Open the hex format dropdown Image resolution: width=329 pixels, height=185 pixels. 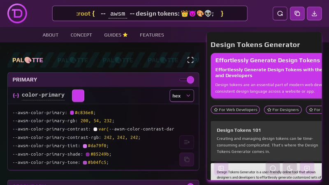(x=181, y=96)
